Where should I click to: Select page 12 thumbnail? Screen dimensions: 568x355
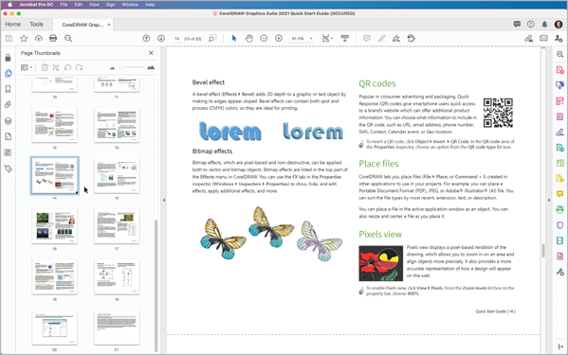click(55, 125)
